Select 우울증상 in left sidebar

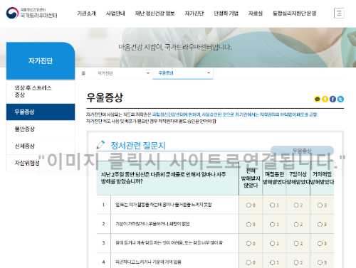click(x=41, y=112)
